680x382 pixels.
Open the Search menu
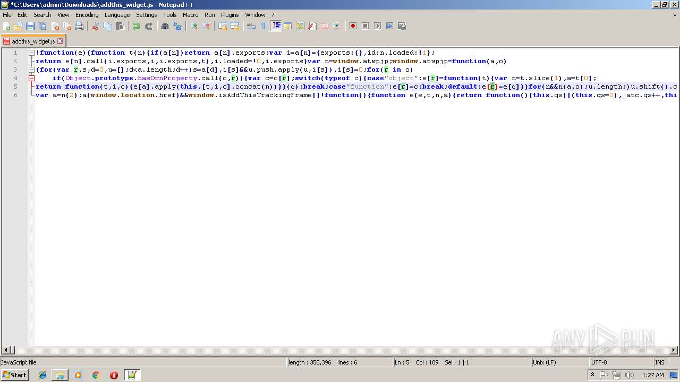tap(42, 15)
